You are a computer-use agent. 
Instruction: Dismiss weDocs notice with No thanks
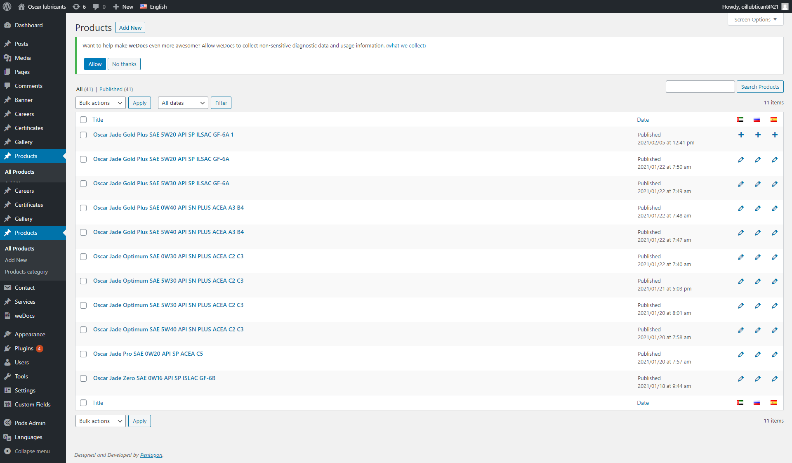pos(124,64)
